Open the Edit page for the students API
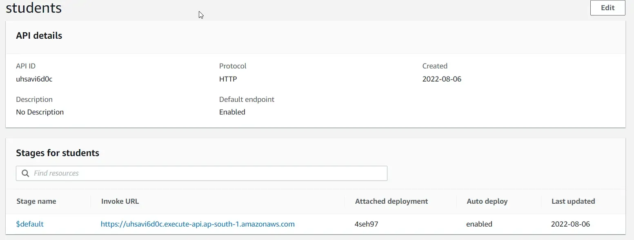Viewport: 634px width, 240px height. tap(607, 8)
